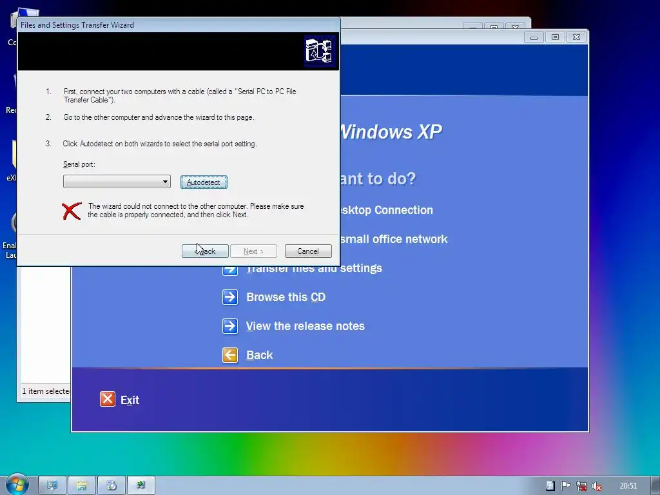Click the wizard header computer transfer icon
The width and height of the screenshot is (660, 495).
[x=320, y=51]
